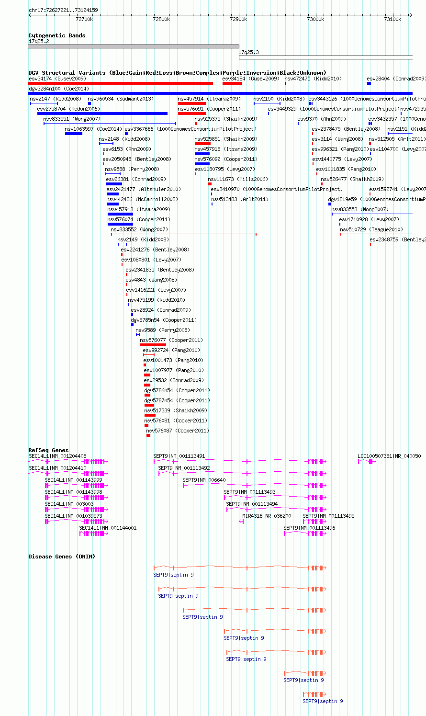Click esv2378475 (Bentley2008) label
Screen dimensions: 426x716
[x=346, y=129]
